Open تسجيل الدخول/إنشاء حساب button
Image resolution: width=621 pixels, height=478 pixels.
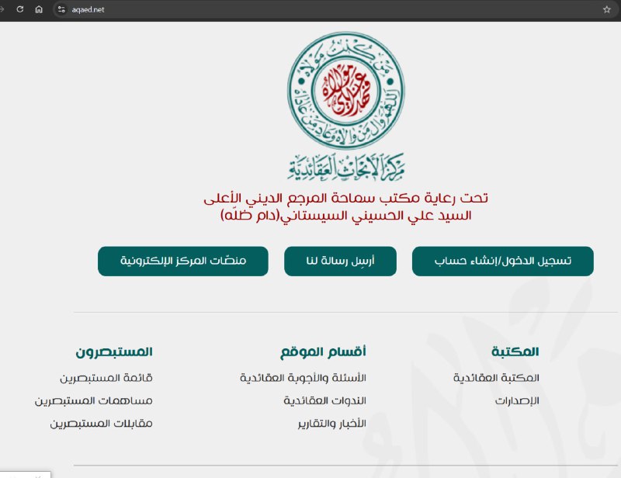coord(502,261)
